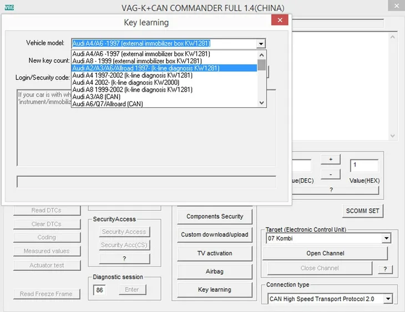Click the Diagnostic session number field

coord(99,290)
